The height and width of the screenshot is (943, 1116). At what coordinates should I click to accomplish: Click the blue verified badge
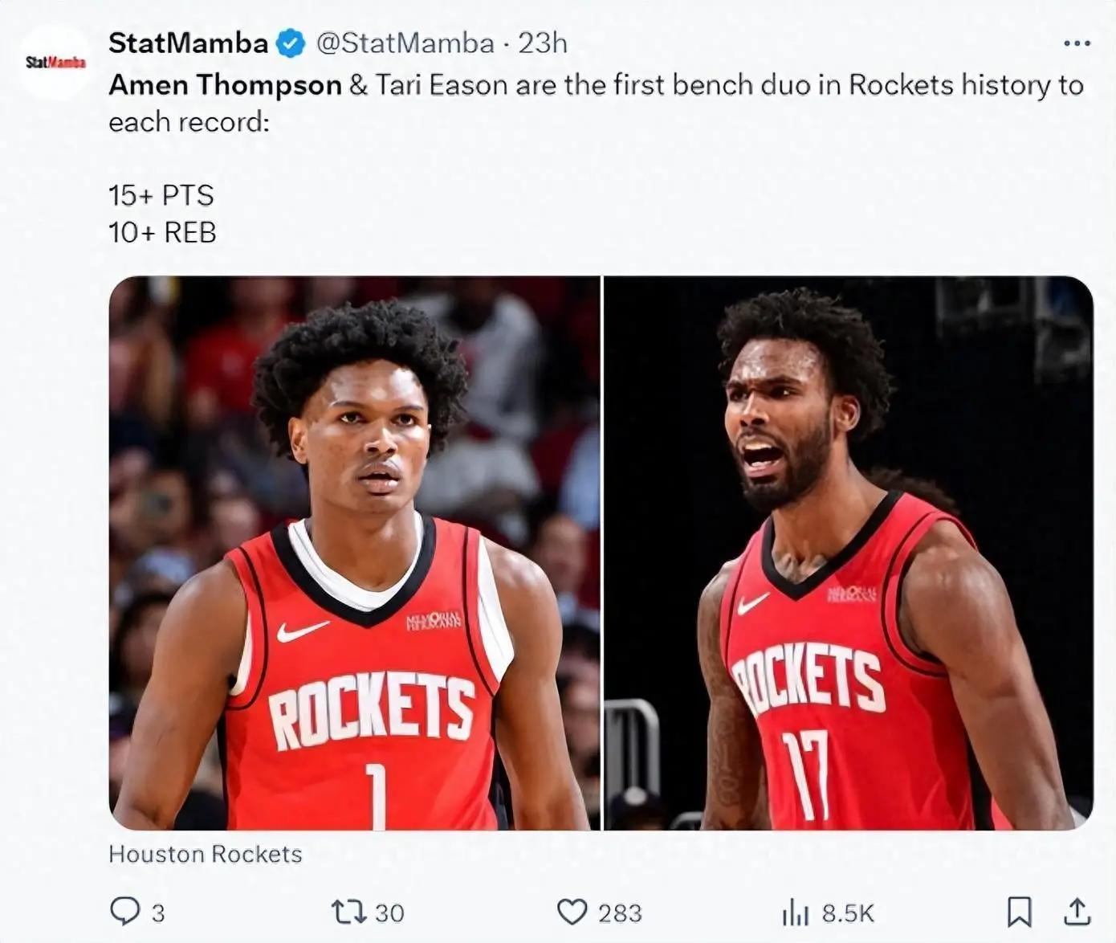291,43
